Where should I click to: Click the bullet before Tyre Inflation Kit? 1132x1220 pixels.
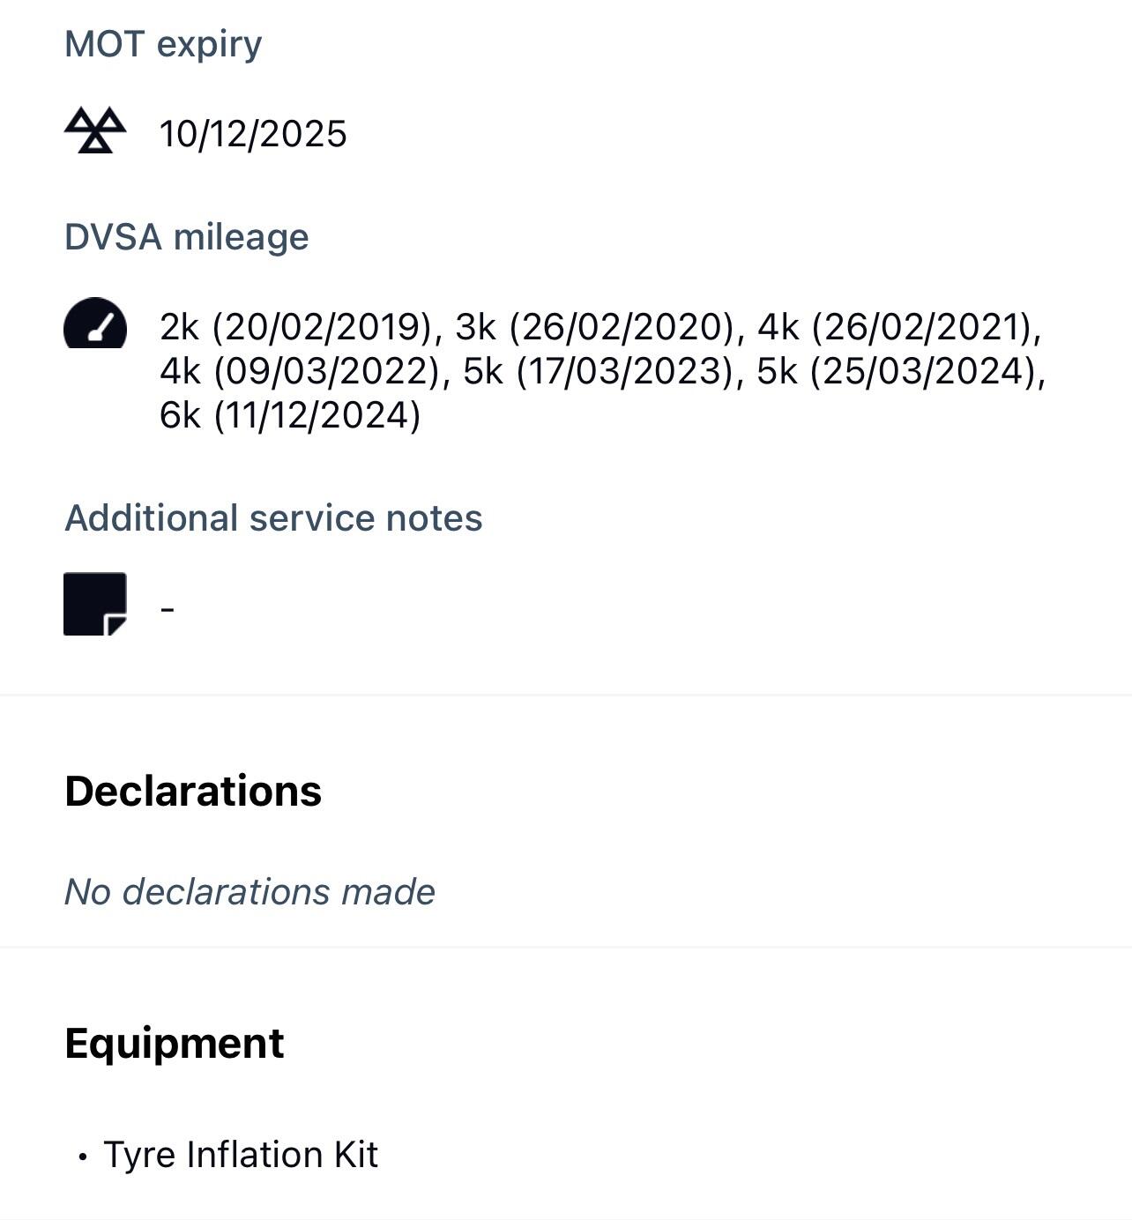click(x=83, y=1157)
